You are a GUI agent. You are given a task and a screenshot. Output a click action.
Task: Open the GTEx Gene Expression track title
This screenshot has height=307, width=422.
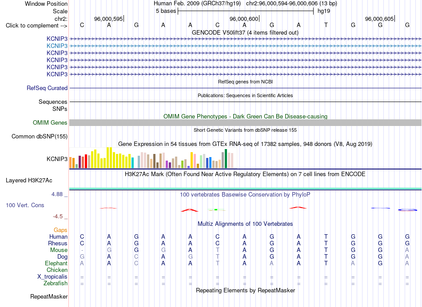click(x=245, y=144)
